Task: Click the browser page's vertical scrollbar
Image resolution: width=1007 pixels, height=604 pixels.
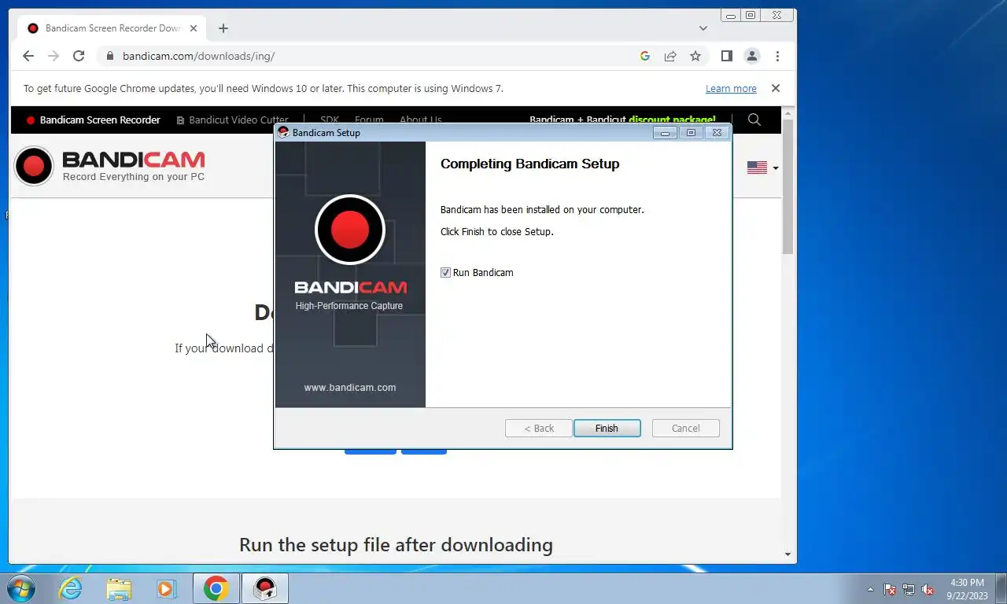Action: [x=788, y=187]
